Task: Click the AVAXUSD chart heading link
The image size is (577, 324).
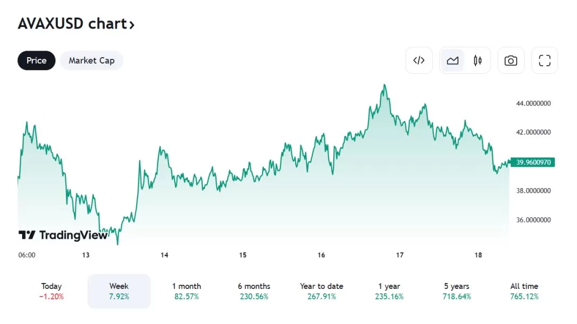Action: pos(70,24)
